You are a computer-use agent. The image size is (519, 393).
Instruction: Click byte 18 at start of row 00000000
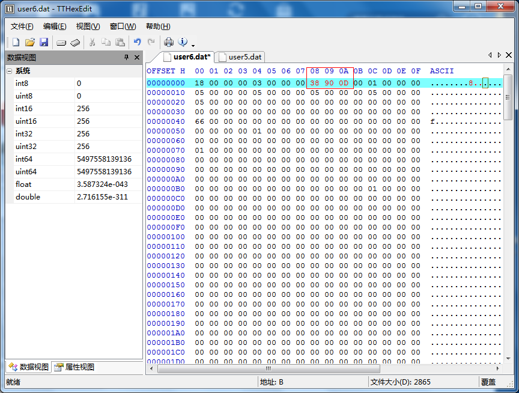click(x=199, y=83)
